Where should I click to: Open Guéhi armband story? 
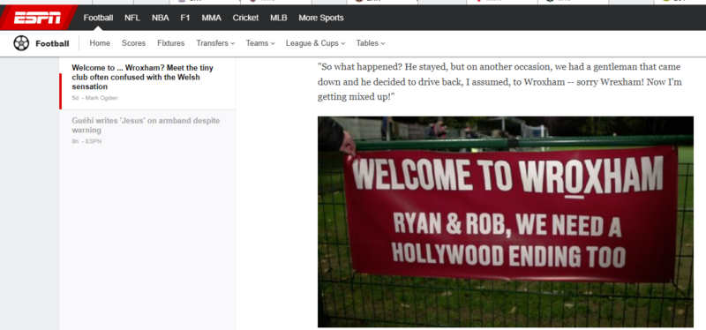coord(146,125)
